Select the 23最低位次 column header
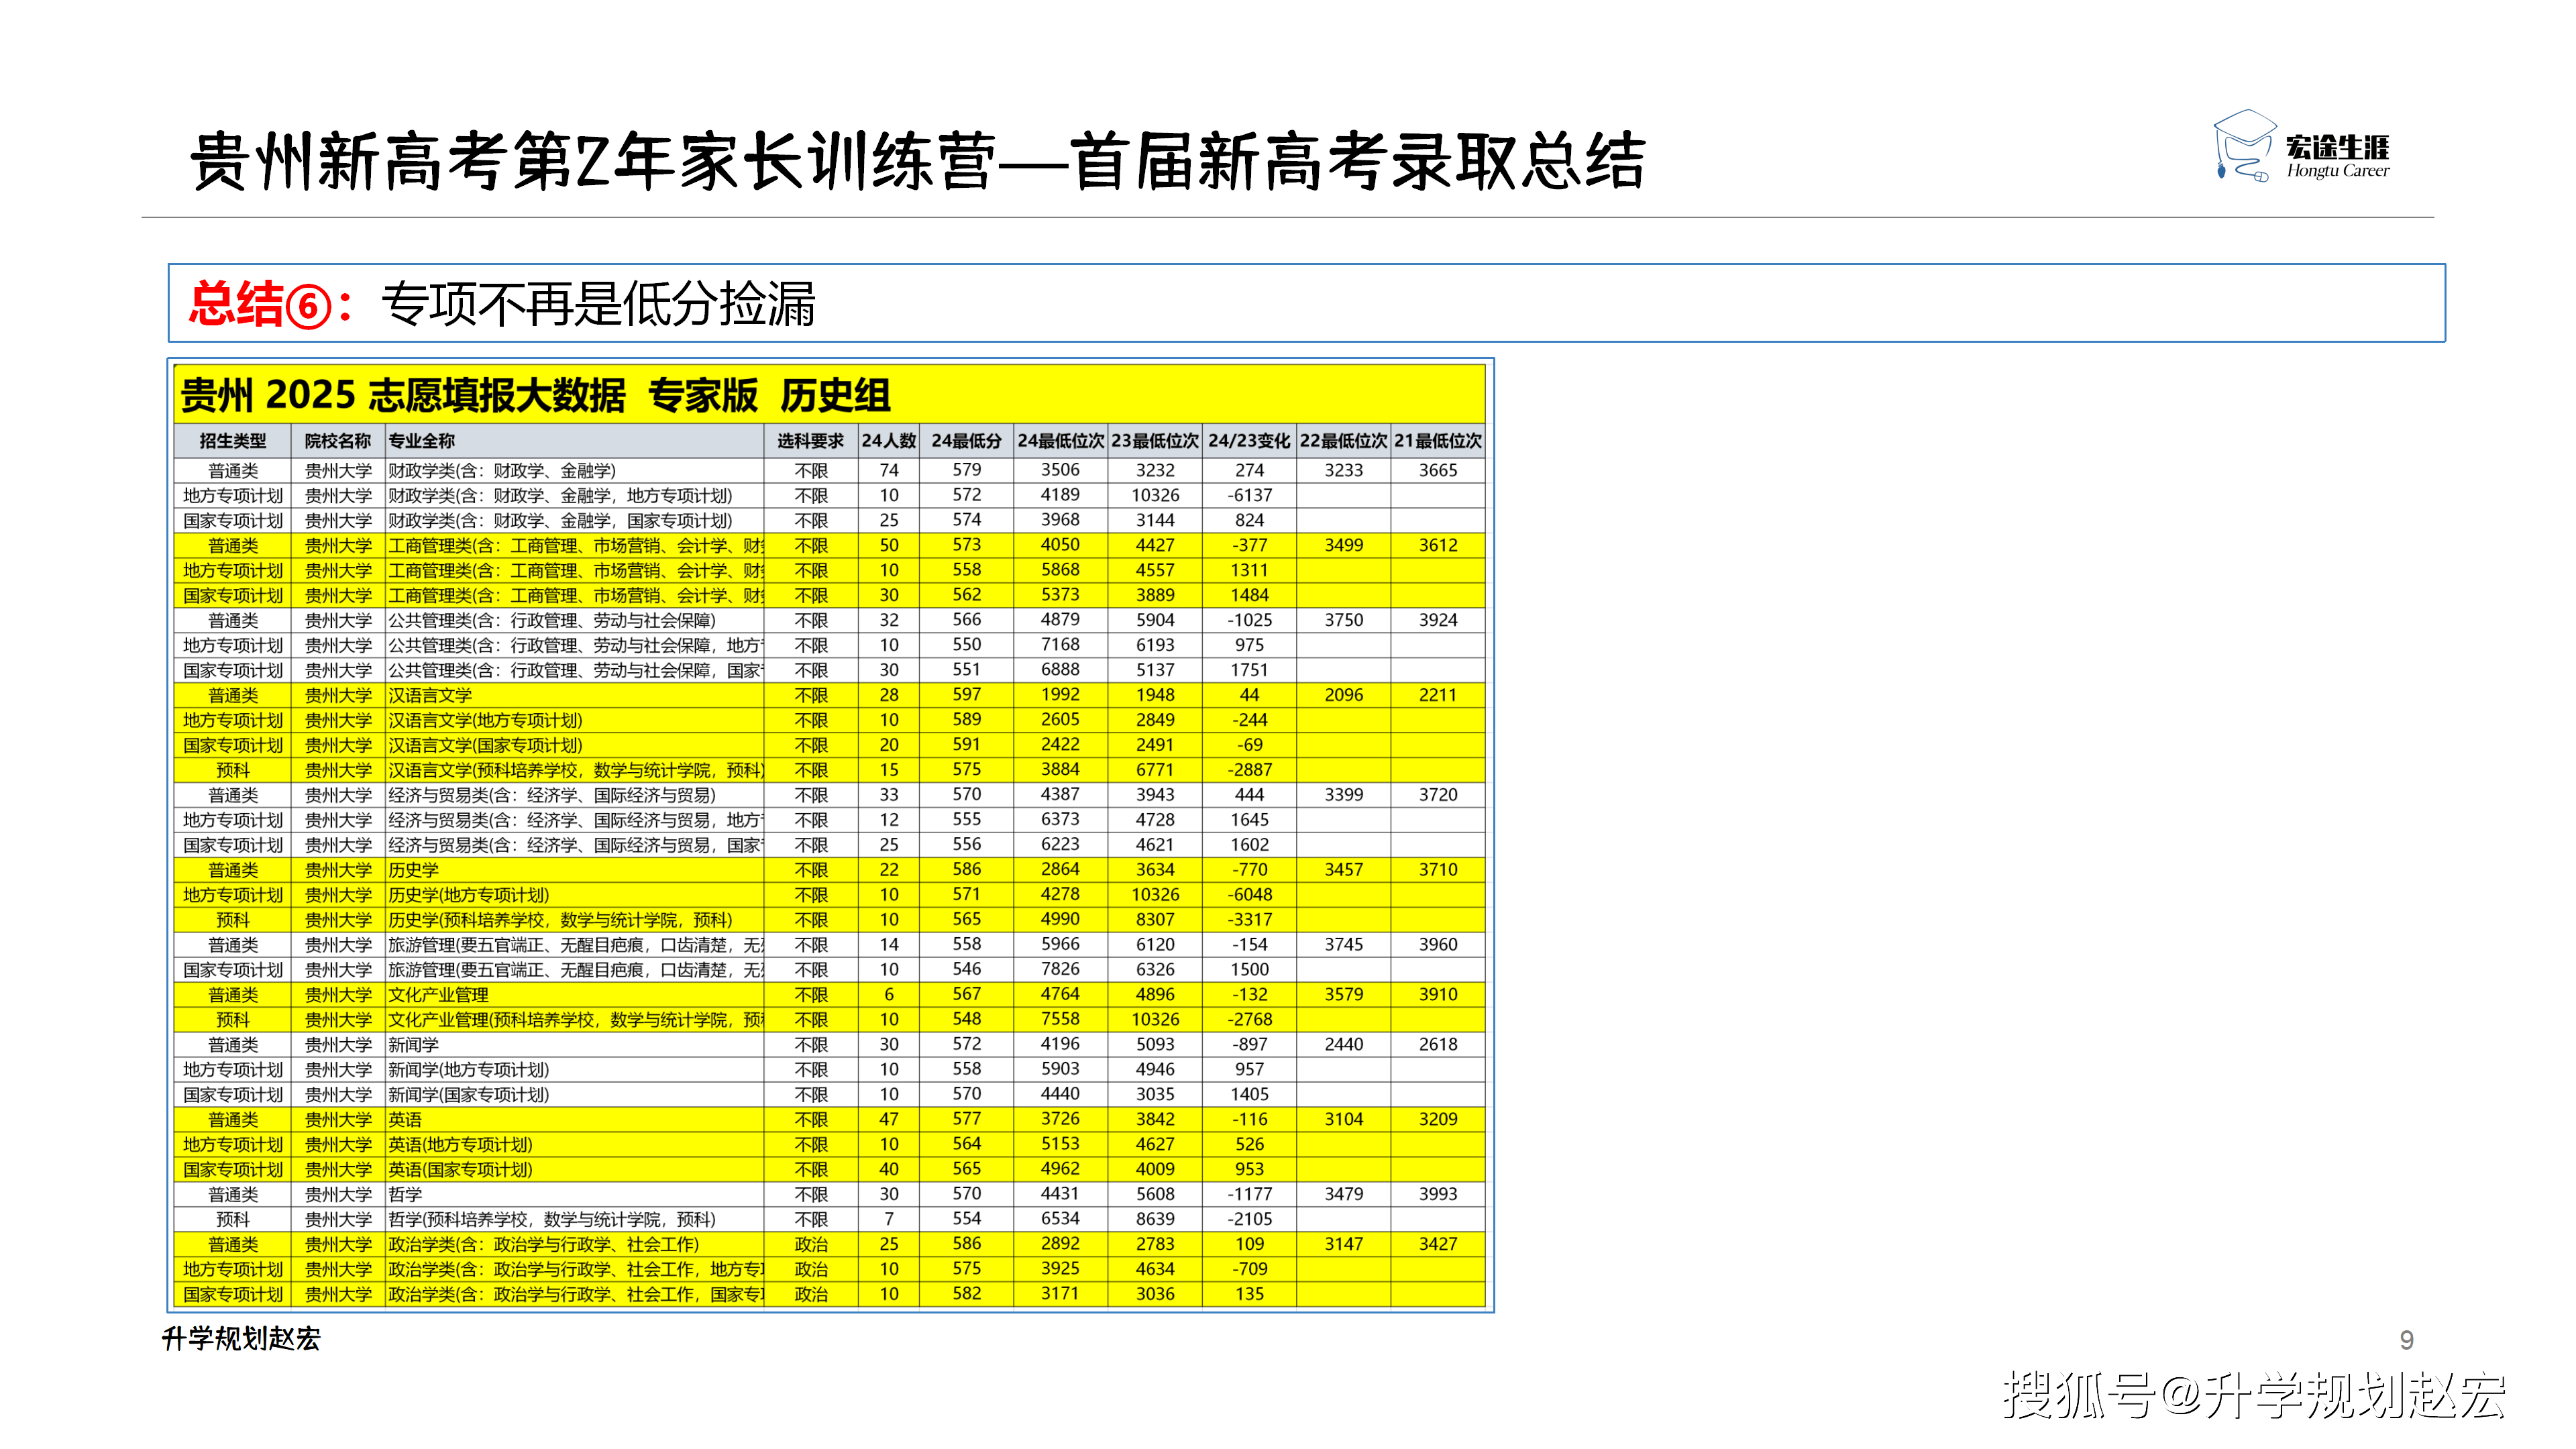 click(1155, 441)
